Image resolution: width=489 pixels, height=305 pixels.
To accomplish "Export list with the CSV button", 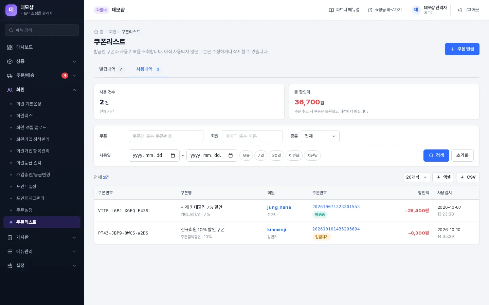I will tap(468, 177).
